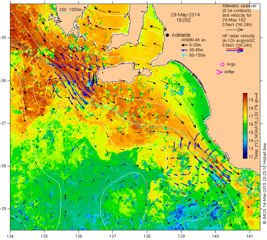Click the magenta drifter legend symbol
This screenshot has width=267, height=240.
220,72
